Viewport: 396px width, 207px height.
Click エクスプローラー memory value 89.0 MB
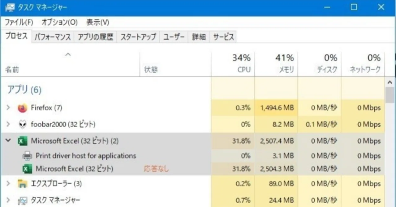(x=282, y=184)
